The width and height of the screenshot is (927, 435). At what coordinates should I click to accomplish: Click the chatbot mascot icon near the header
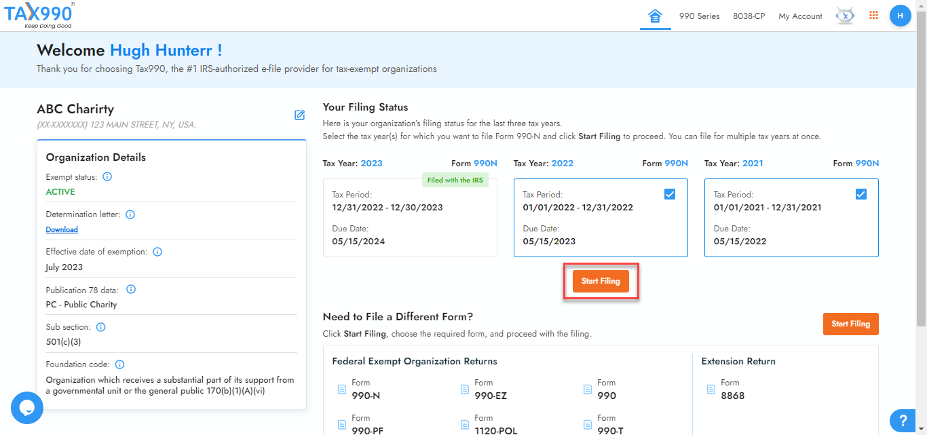[x=844, y=15]
